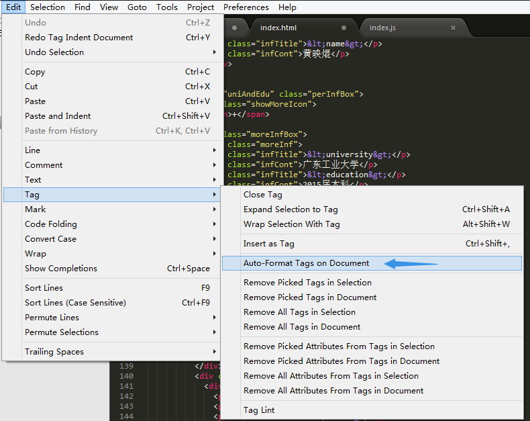530x421 pixels.
Task: Select the index.html tab
Action: coord(278,28)
